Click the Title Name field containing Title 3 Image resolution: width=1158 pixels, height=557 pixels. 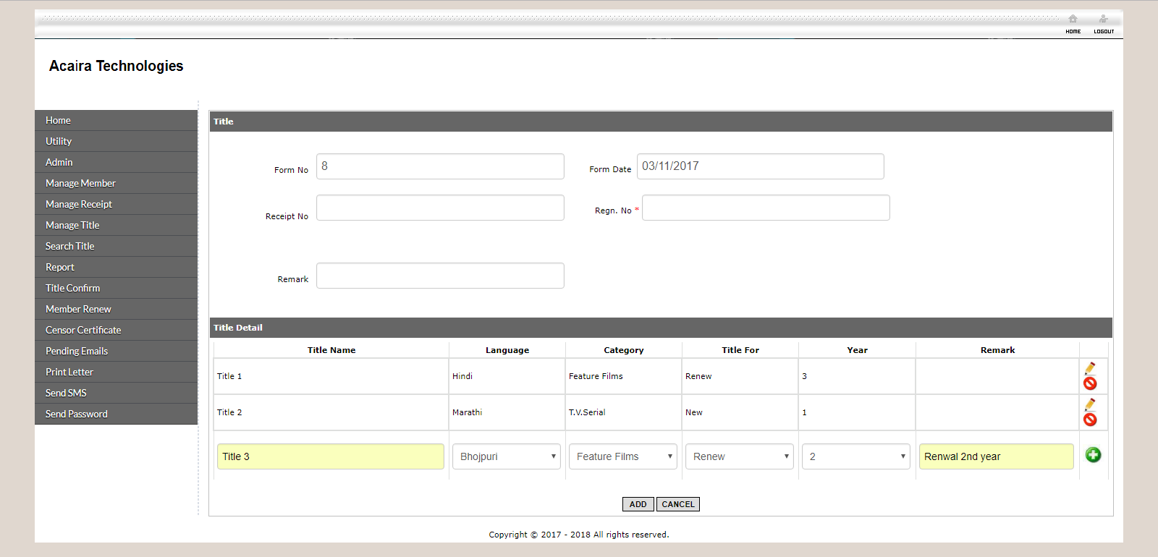click(x=331, y=456)
